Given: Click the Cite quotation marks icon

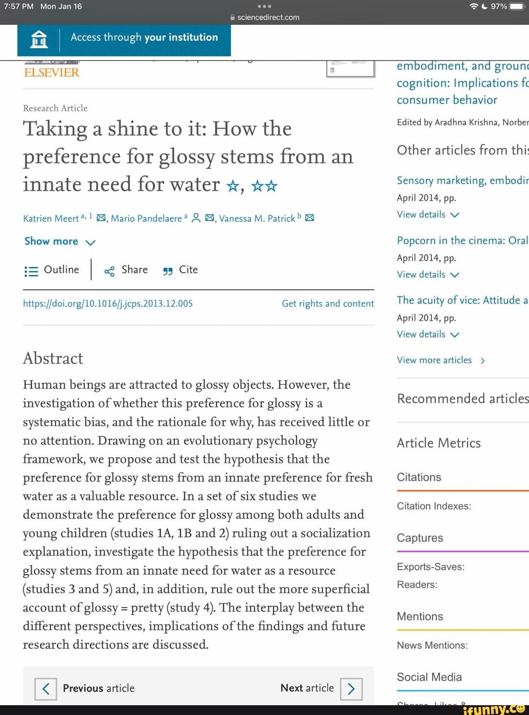Looking at the screenshot, I should [168, 271].
